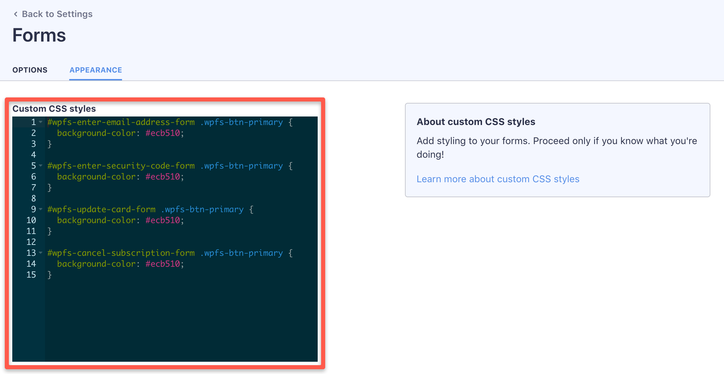Collapse the fold arrow at line 9
This screenshot has width=724, height=374.
click(41, 209)
